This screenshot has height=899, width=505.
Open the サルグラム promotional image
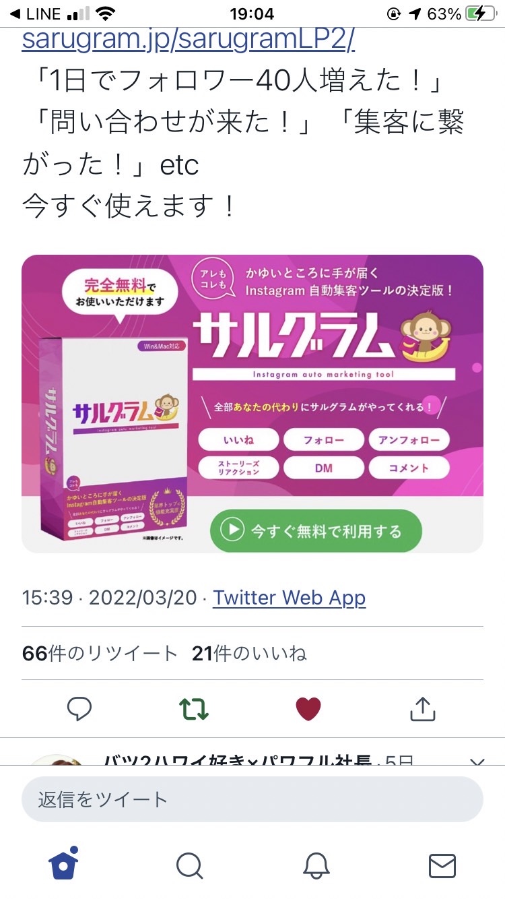(252, 403)
